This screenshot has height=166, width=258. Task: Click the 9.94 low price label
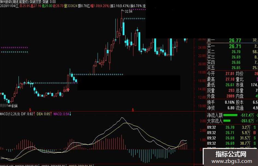[14, 106]
